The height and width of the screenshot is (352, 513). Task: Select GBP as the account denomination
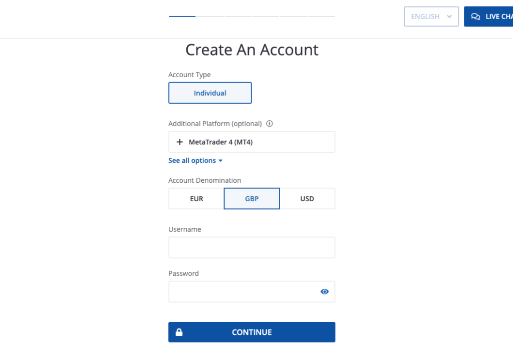(251, 198)
